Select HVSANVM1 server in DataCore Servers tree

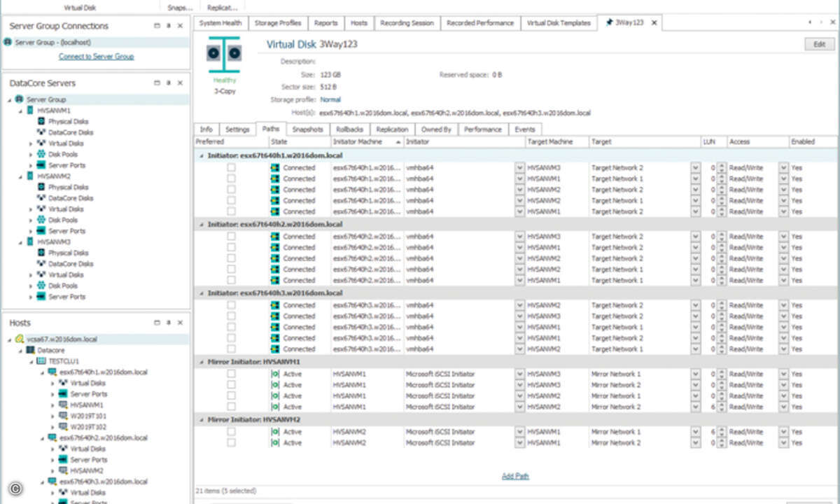pyautogui.click(x=54, y=111)
